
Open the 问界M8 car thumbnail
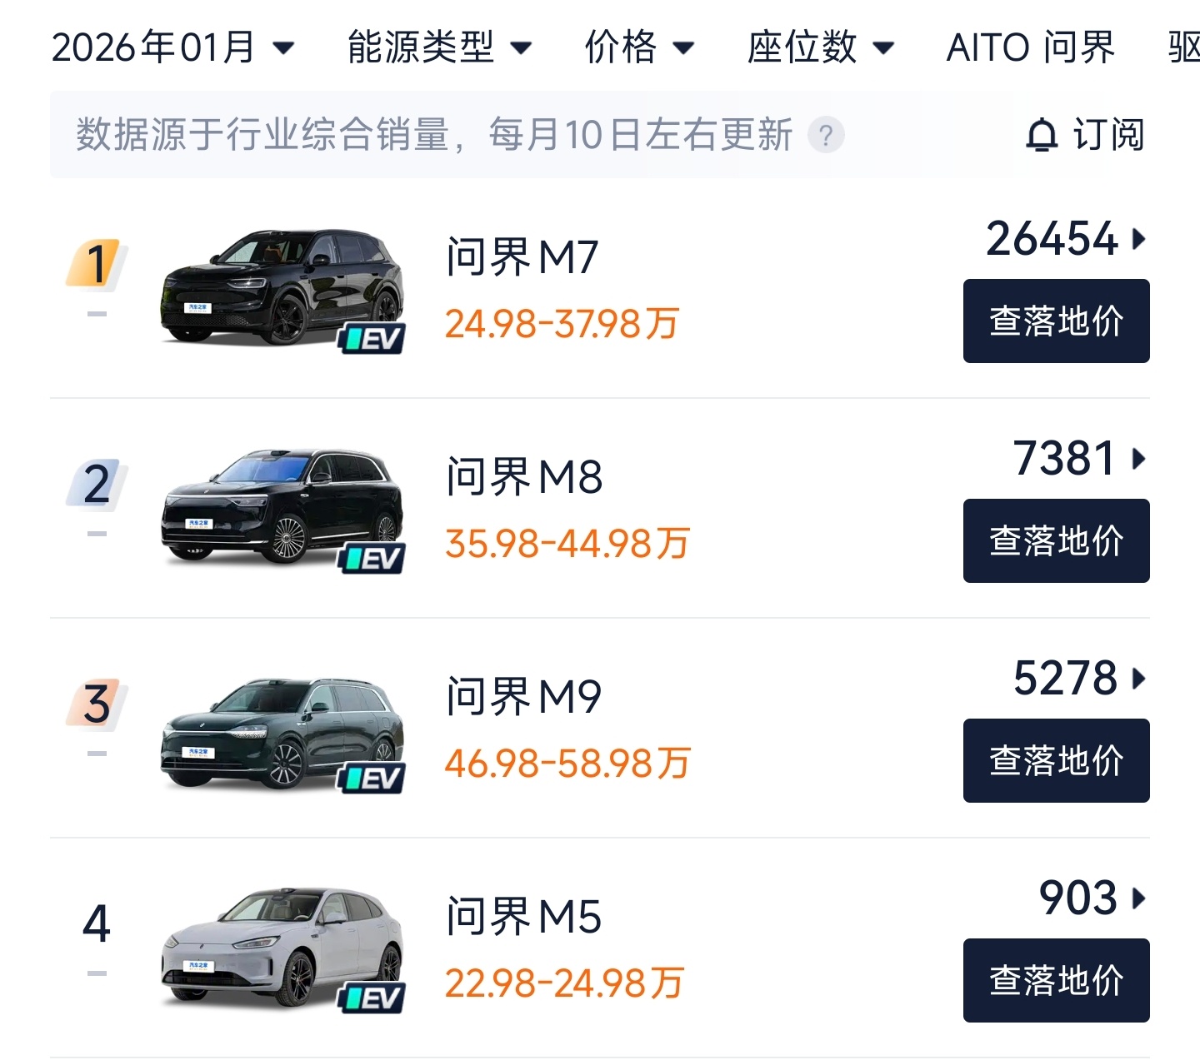(282, 508)
